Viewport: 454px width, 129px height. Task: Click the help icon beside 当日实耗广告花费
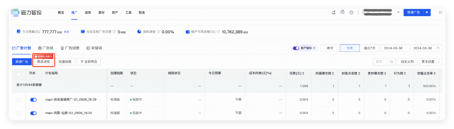pos(114,32)
